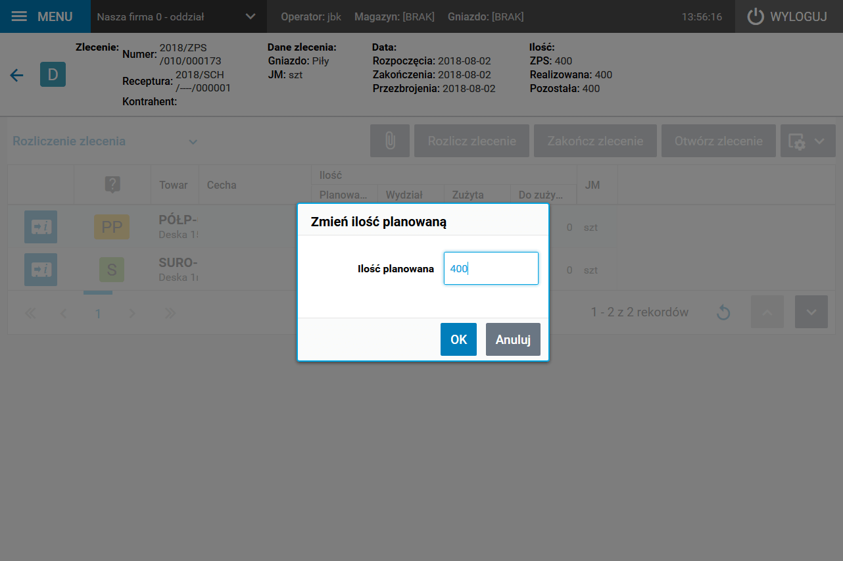The image size is (843, 561).
Task: Click the Operator: jbk label
Action: pyautogui.click(x=311, y=17)
